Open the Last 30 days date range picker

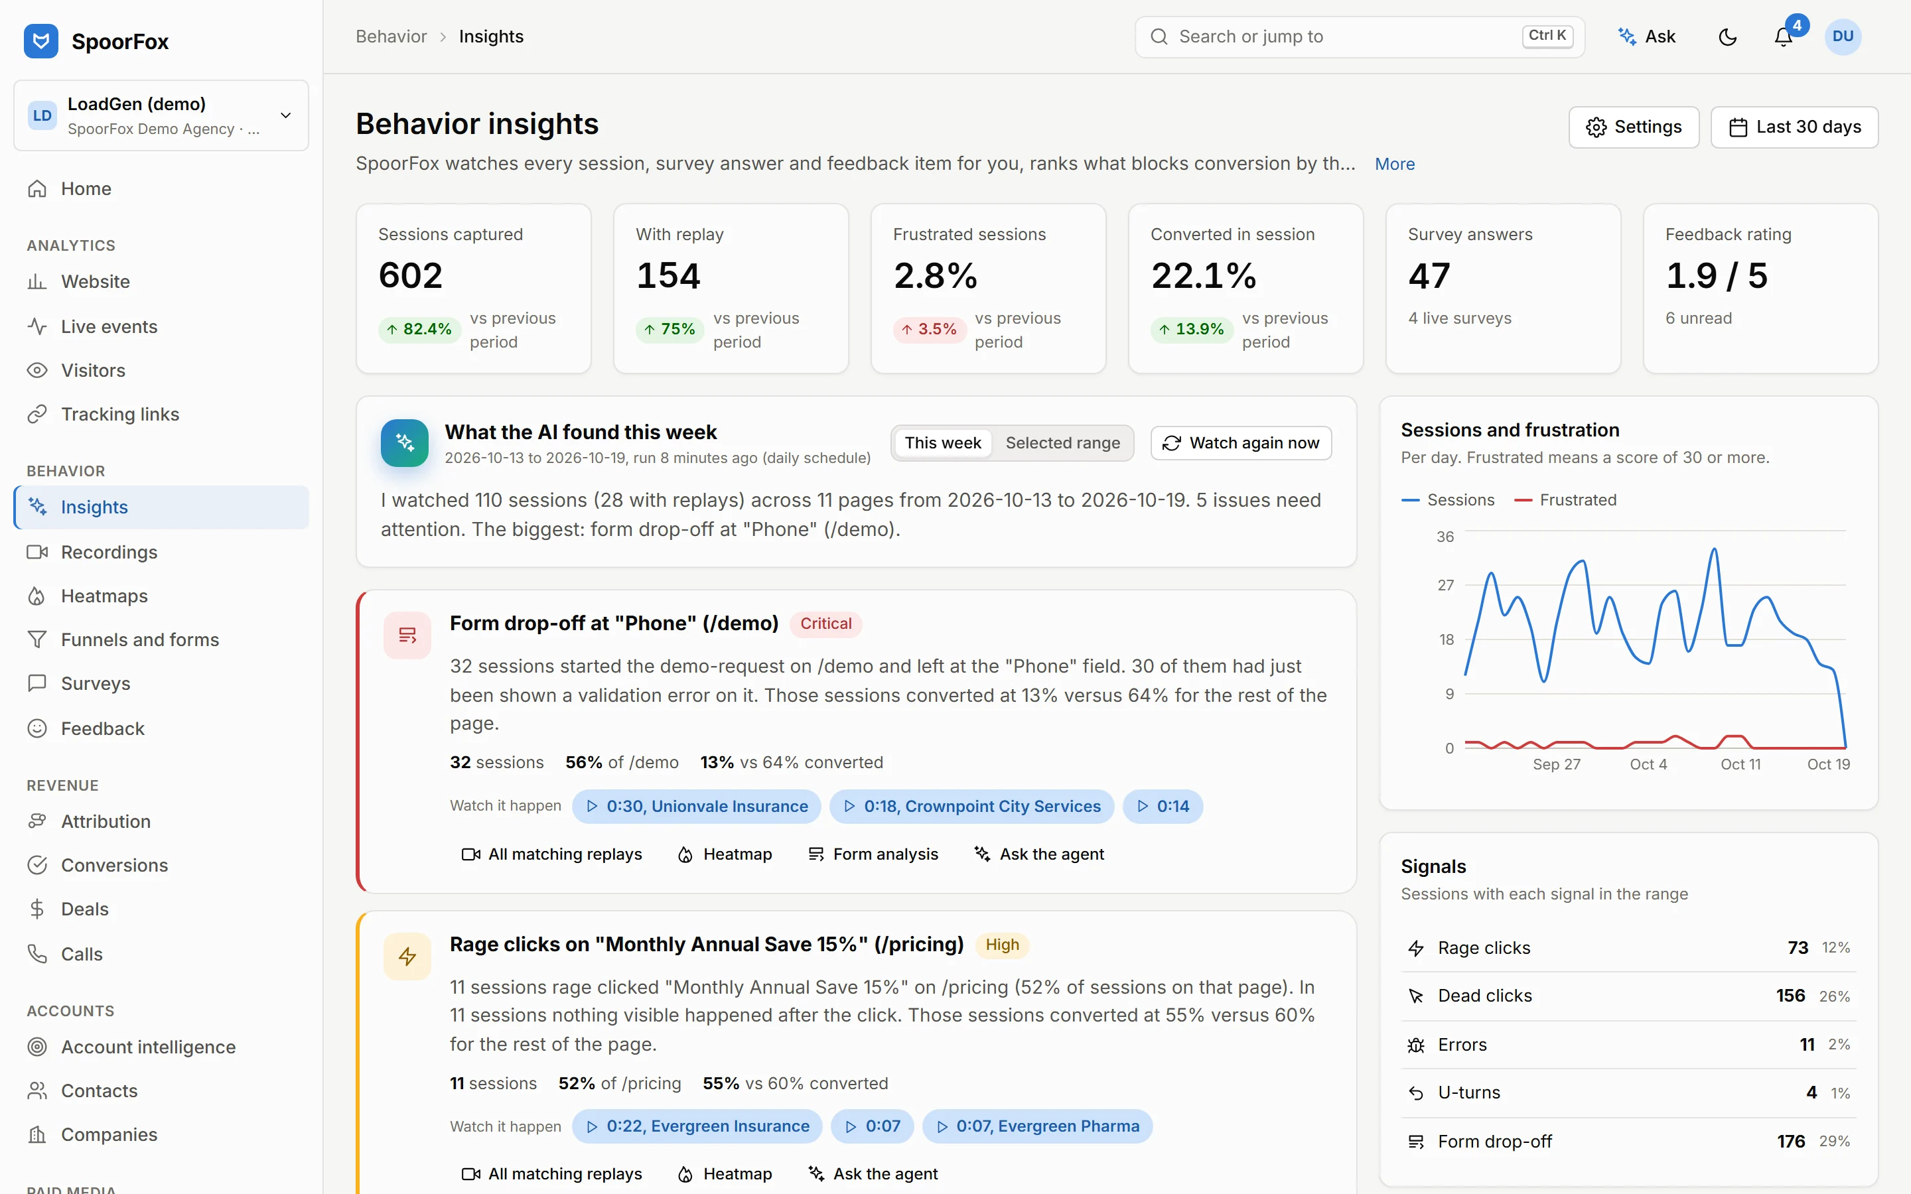1794,127
